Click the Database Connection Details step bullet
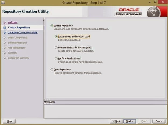The width and height of the screenshot is (168, 125). (x=5, y=33)
